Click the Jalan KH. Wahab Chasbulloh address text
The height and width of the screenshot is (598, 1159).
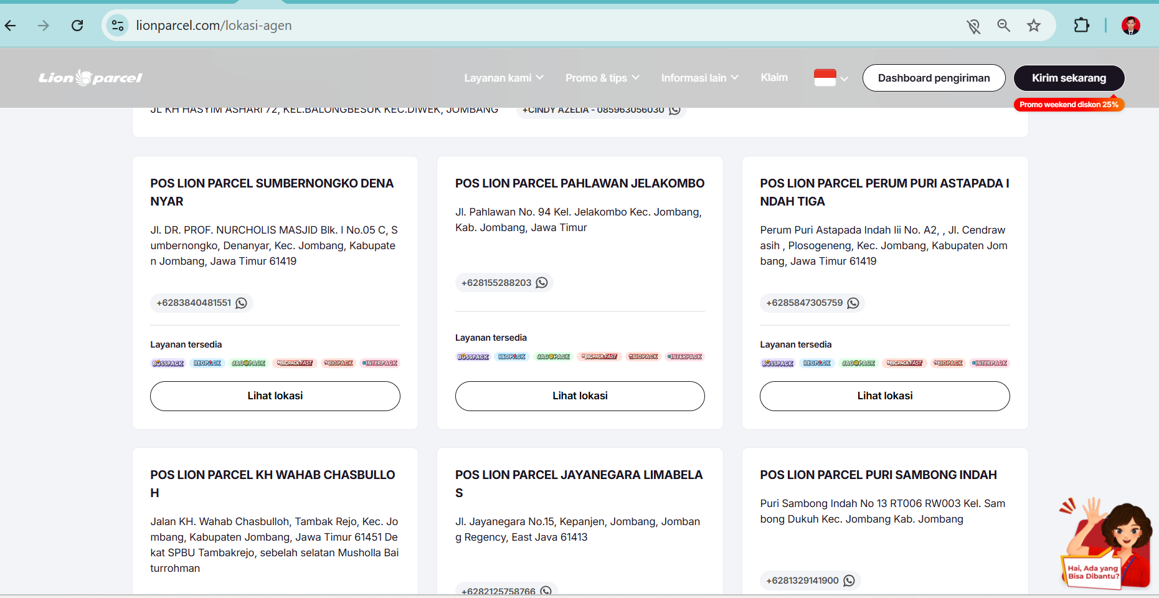point(274,545)
